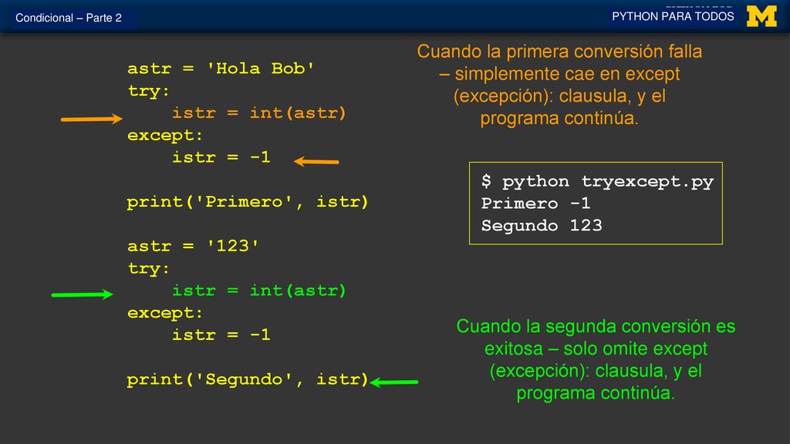This screenshot has width=790, height=444.
Task: Click 'exitosa – solo omite except' text
Action: 596,348
